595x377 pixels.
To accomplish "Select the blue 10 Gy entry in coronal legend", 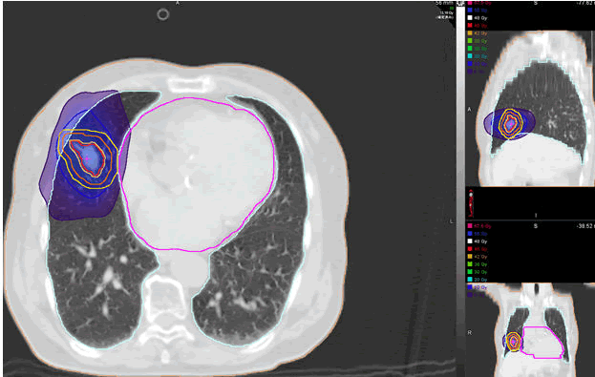I will tap(478, 287).
